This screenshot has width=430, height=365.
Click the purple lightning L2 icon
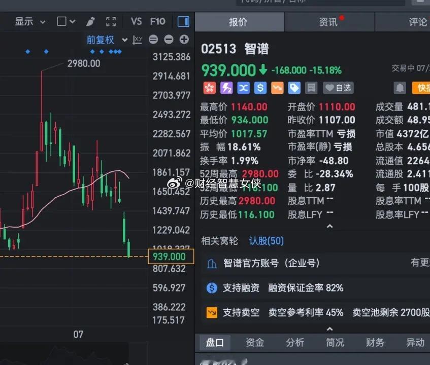point(226,88)
